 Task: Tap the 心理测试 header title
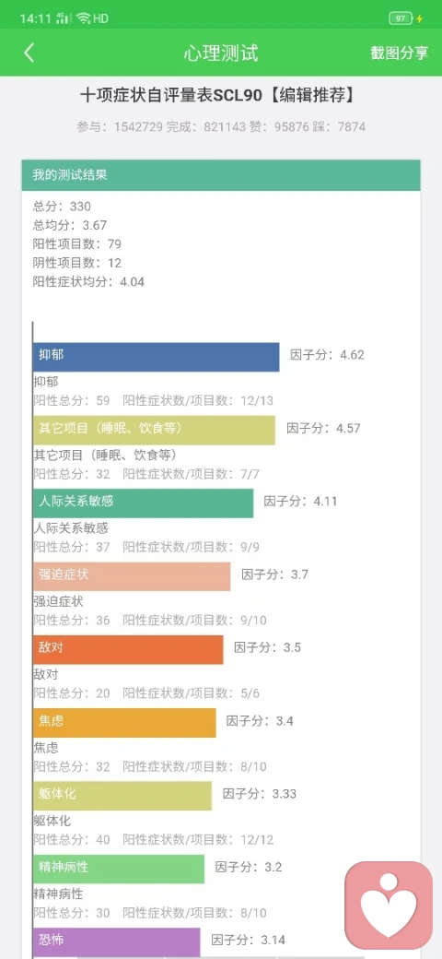221,53
